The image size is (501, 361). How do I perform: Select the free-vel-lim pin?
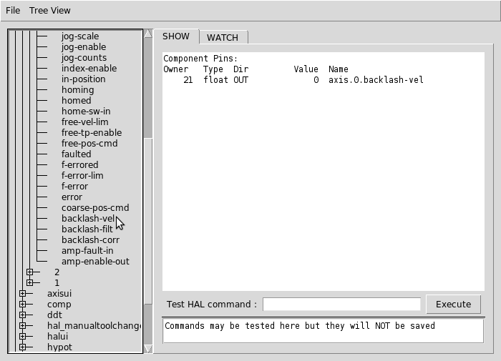pos(84,122)
